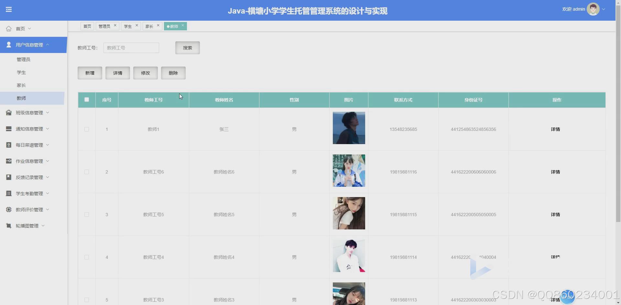Click the icon beside 作业信息管理

(x=9, y=161)
